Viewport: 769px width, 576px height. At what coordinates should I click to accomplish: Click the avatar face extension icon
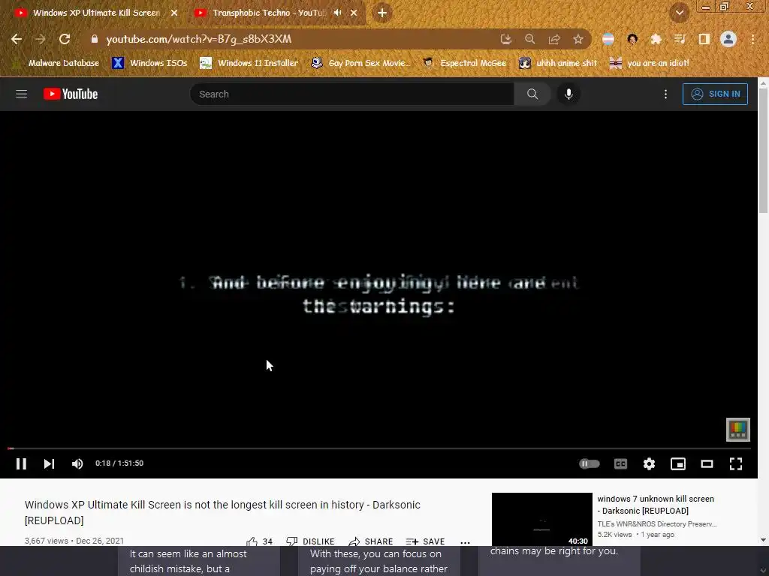pos(632,39)
